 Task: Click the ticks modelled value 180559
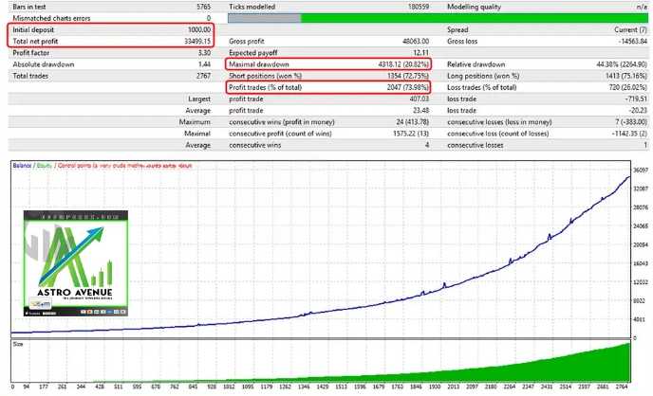tap(419, 7)
